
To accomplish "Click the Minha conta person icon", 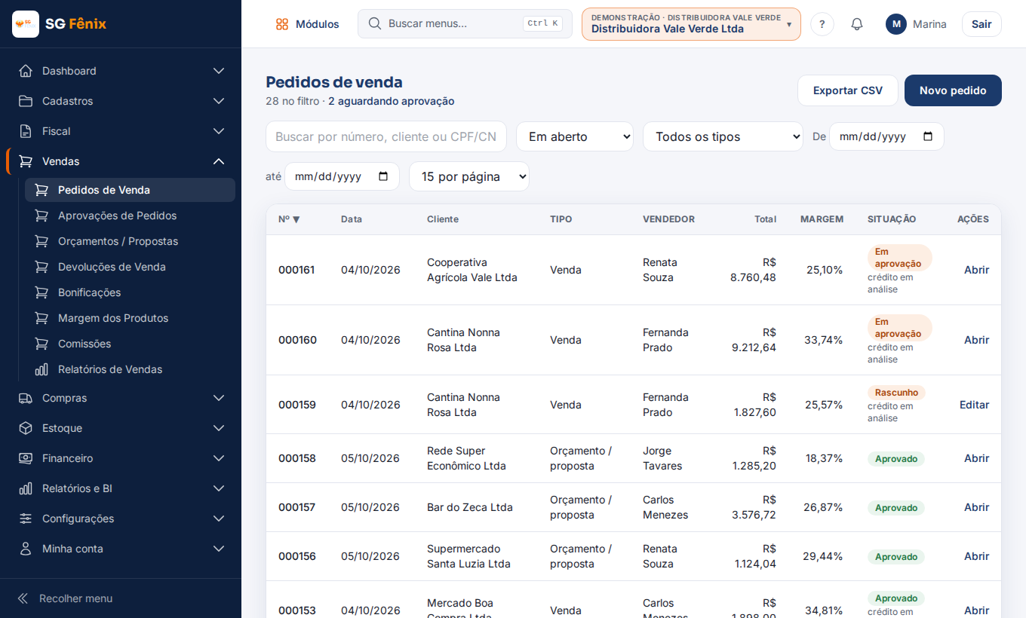I will 26,549.
